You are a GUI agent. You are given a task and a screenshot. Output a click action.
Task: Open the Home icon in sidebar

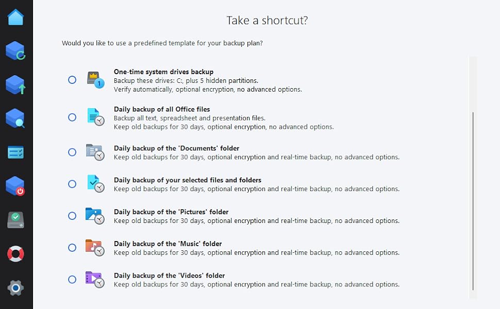[x=15, y=17]
